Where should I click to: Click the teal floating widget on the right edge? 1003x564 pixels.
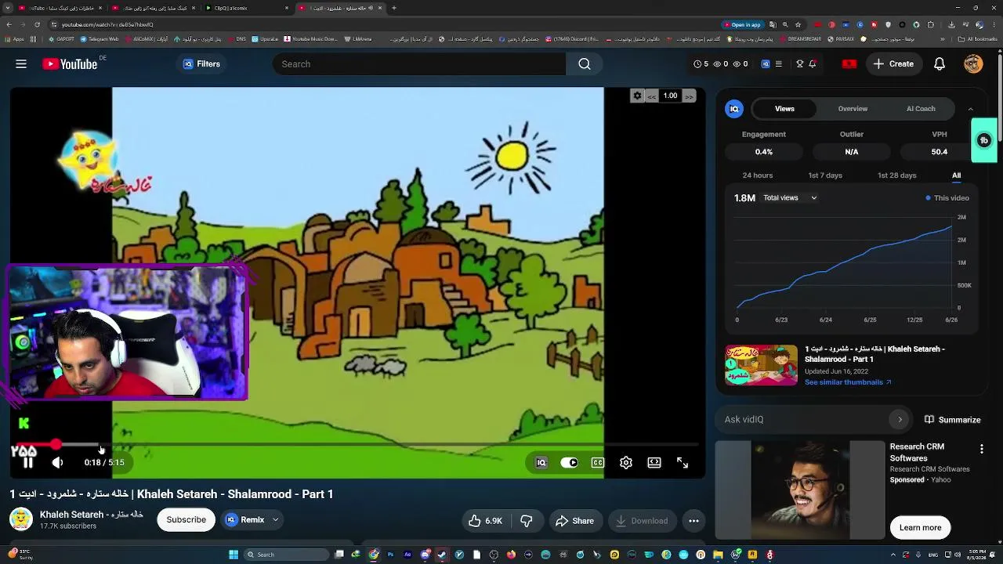[984, 140]
